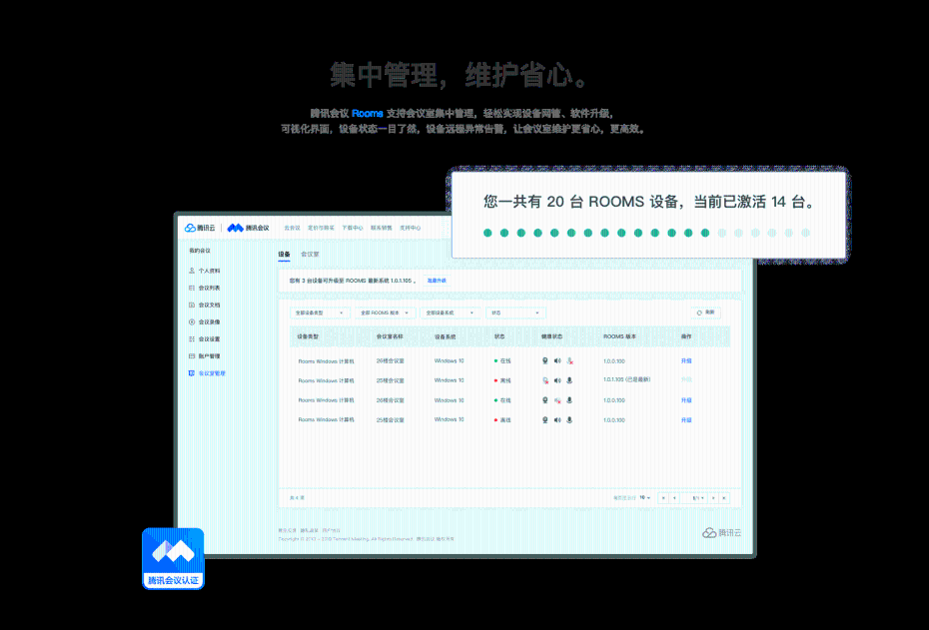Click microphone icon in the 1.0.1.105 row
Screen dimensions: 929x630
(x=569, y=380)
